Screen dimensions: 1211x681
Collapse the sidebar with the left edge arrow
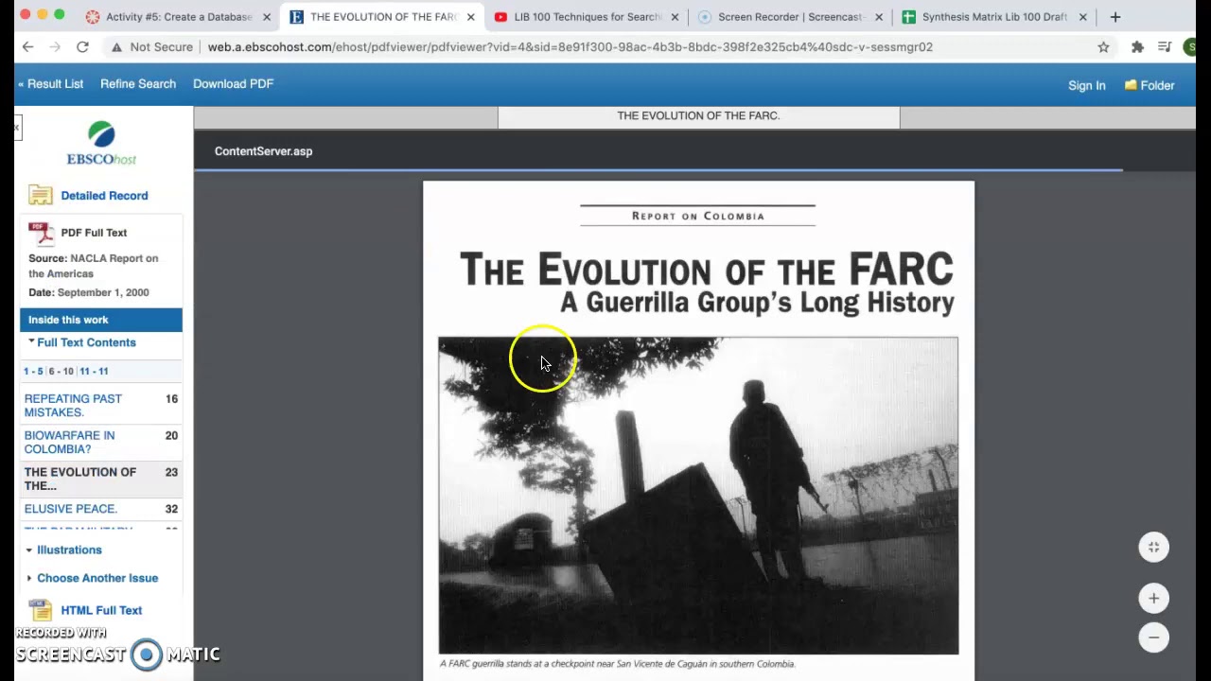[x=17, y=128]
